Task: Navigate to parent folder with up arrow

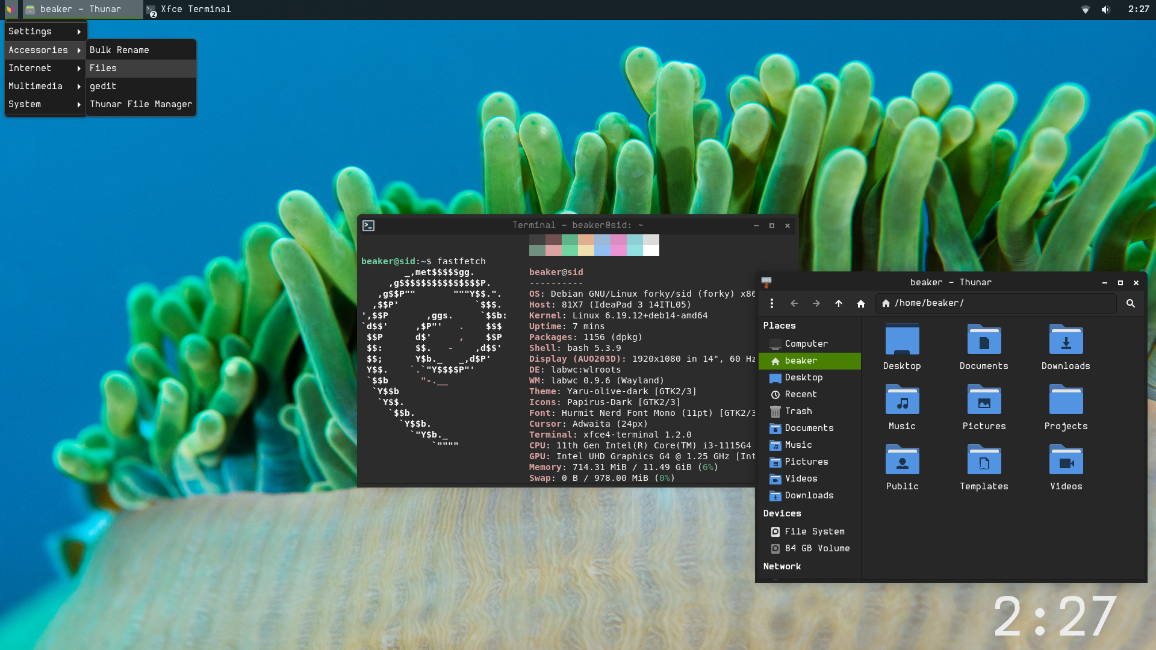Action: [839, 303]
